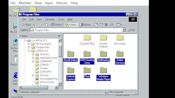Click the Back toolbar button
Image resolution: width=175 pixels, height=98 pixels.
point(27,25)
